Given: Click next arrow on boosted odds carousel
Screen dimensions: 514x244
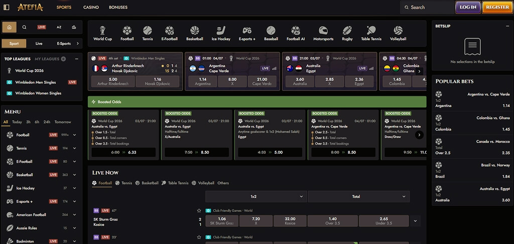Looking at the screenshot, I should (x=419, y=135).
